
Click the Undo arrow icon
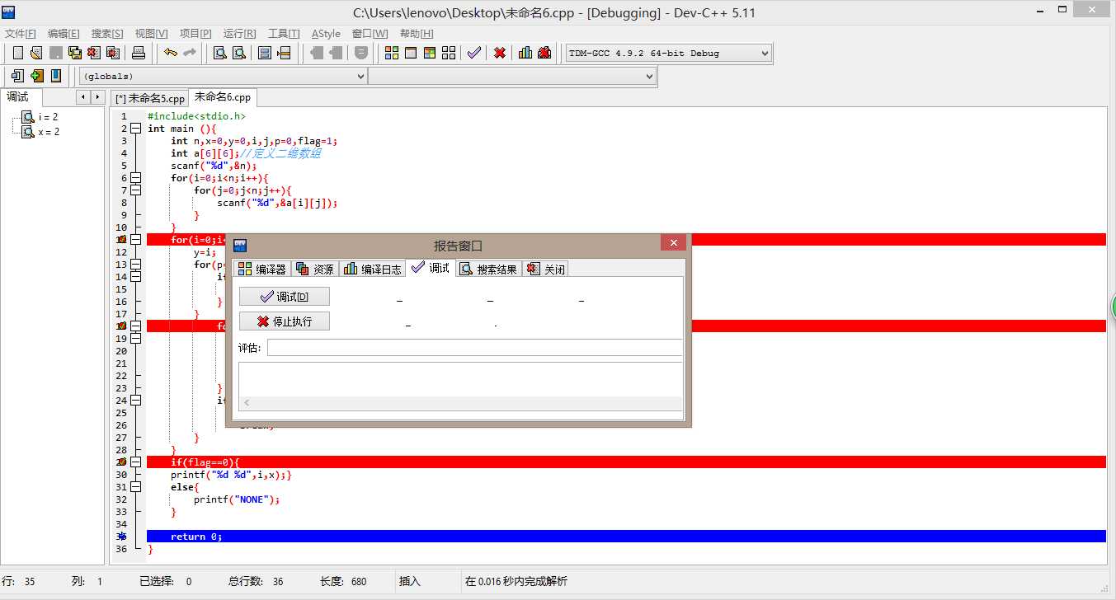coord(171,53)
